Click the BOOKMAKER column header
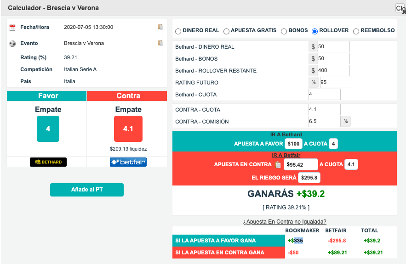Screen dimensions: 406x264 (302, 230)
